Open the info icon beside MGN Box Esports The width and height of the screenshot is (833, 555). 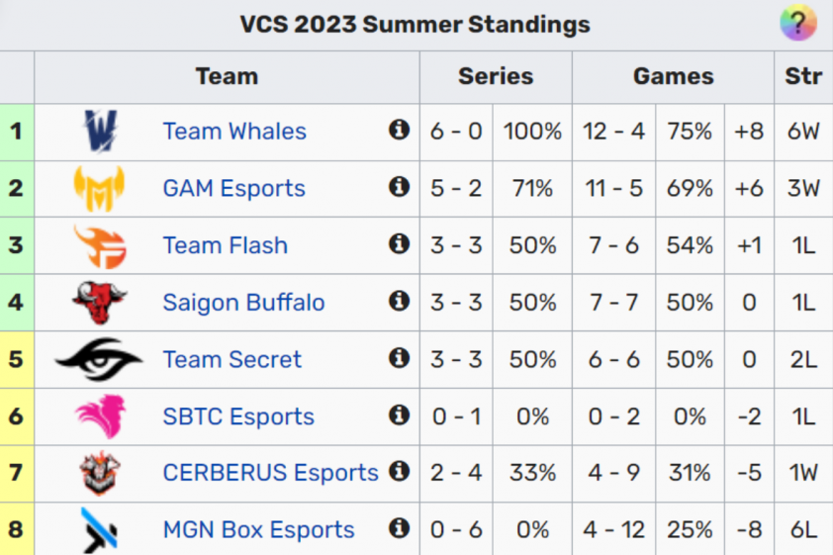[x=399, y=528]
